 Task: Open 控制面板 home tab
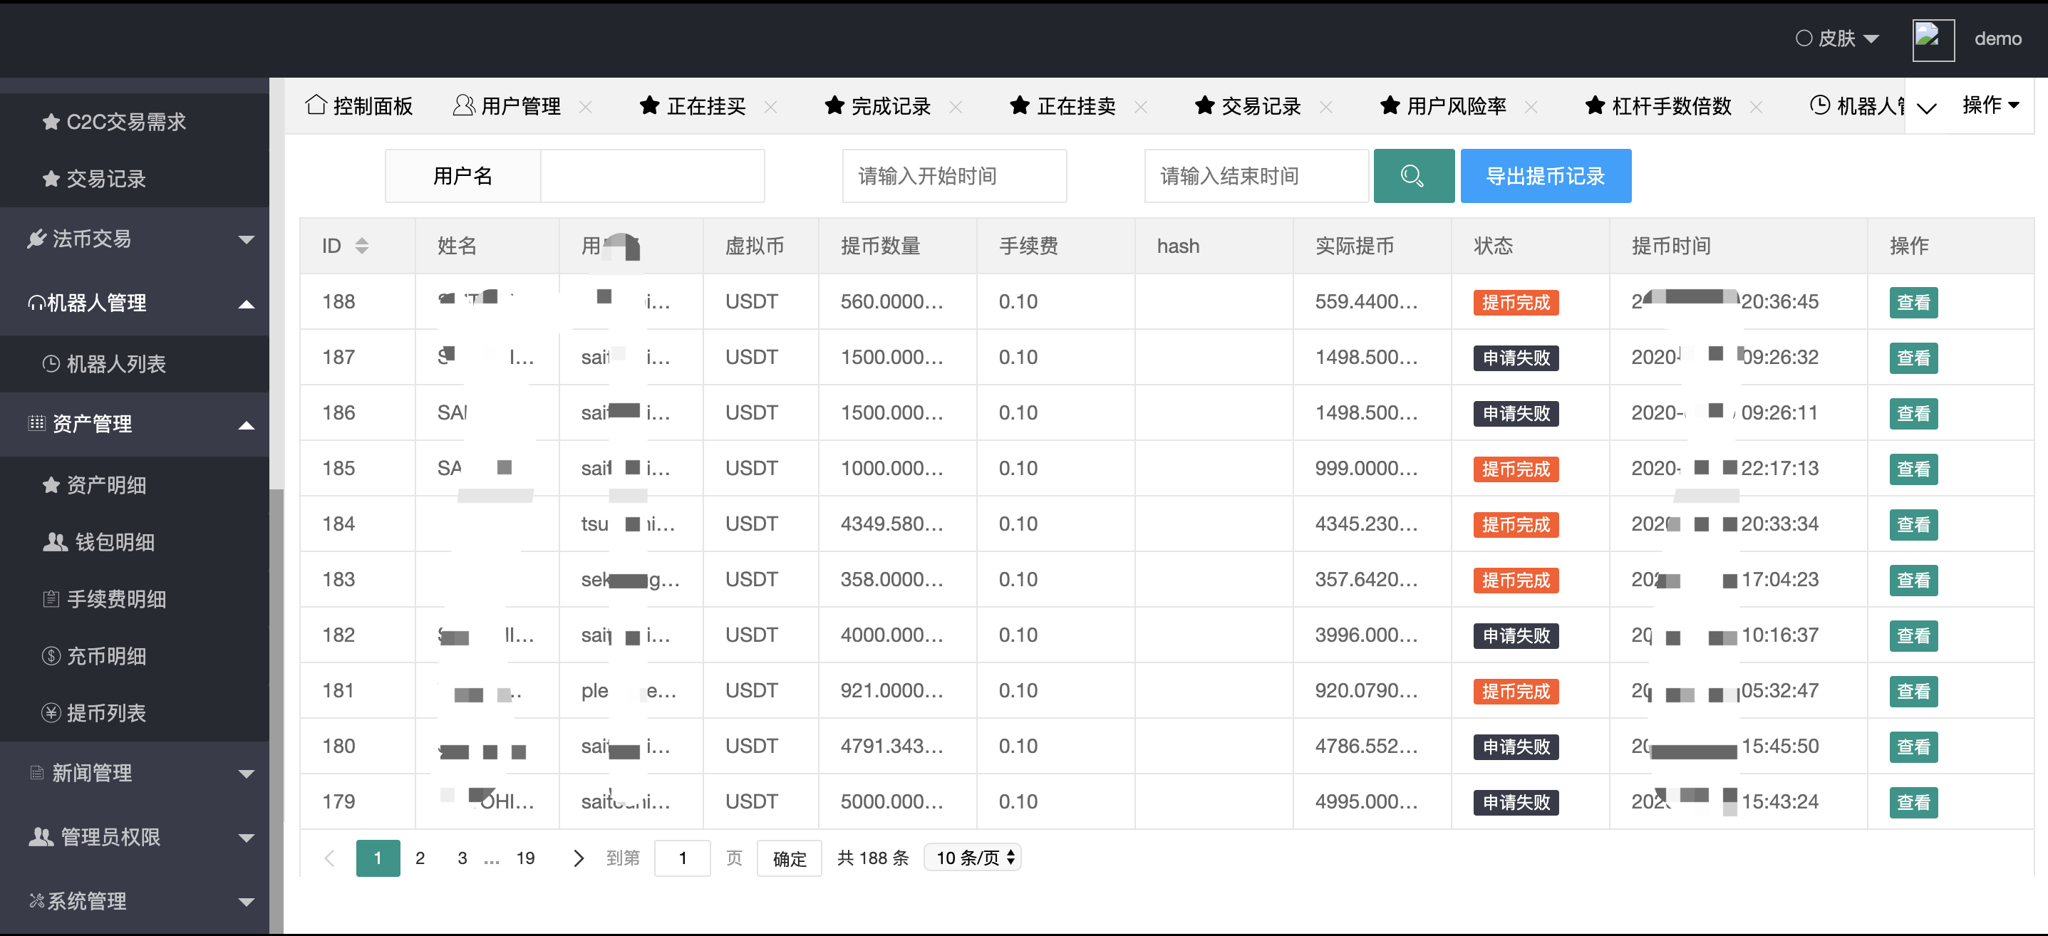click(x=359, y=105)
